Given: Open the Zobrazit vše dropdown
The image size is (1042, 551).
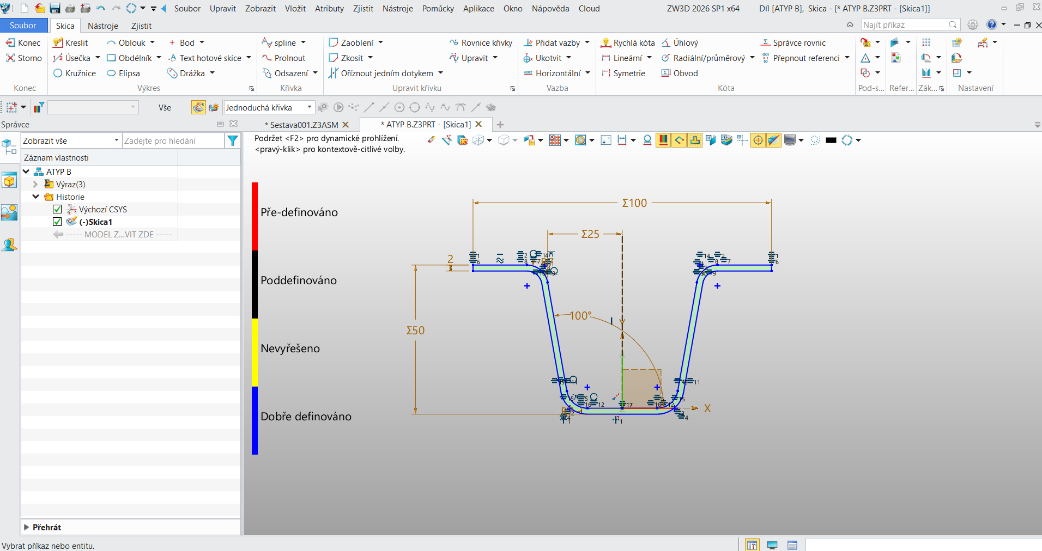Looking at the screenshot, I should [x=71, y=140].
